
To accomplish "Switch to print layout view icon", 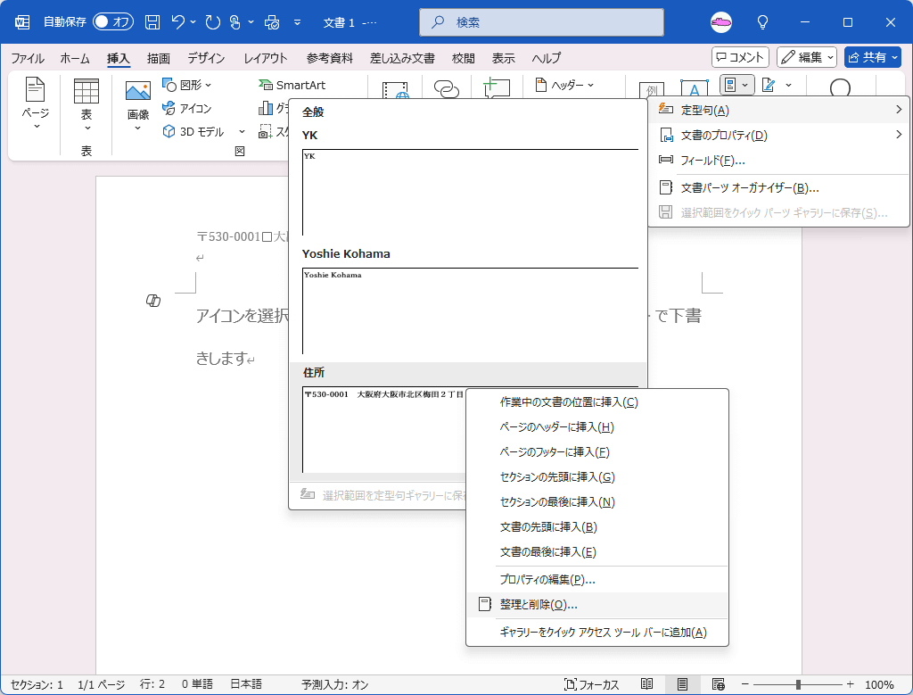I will tap(682, 684).
